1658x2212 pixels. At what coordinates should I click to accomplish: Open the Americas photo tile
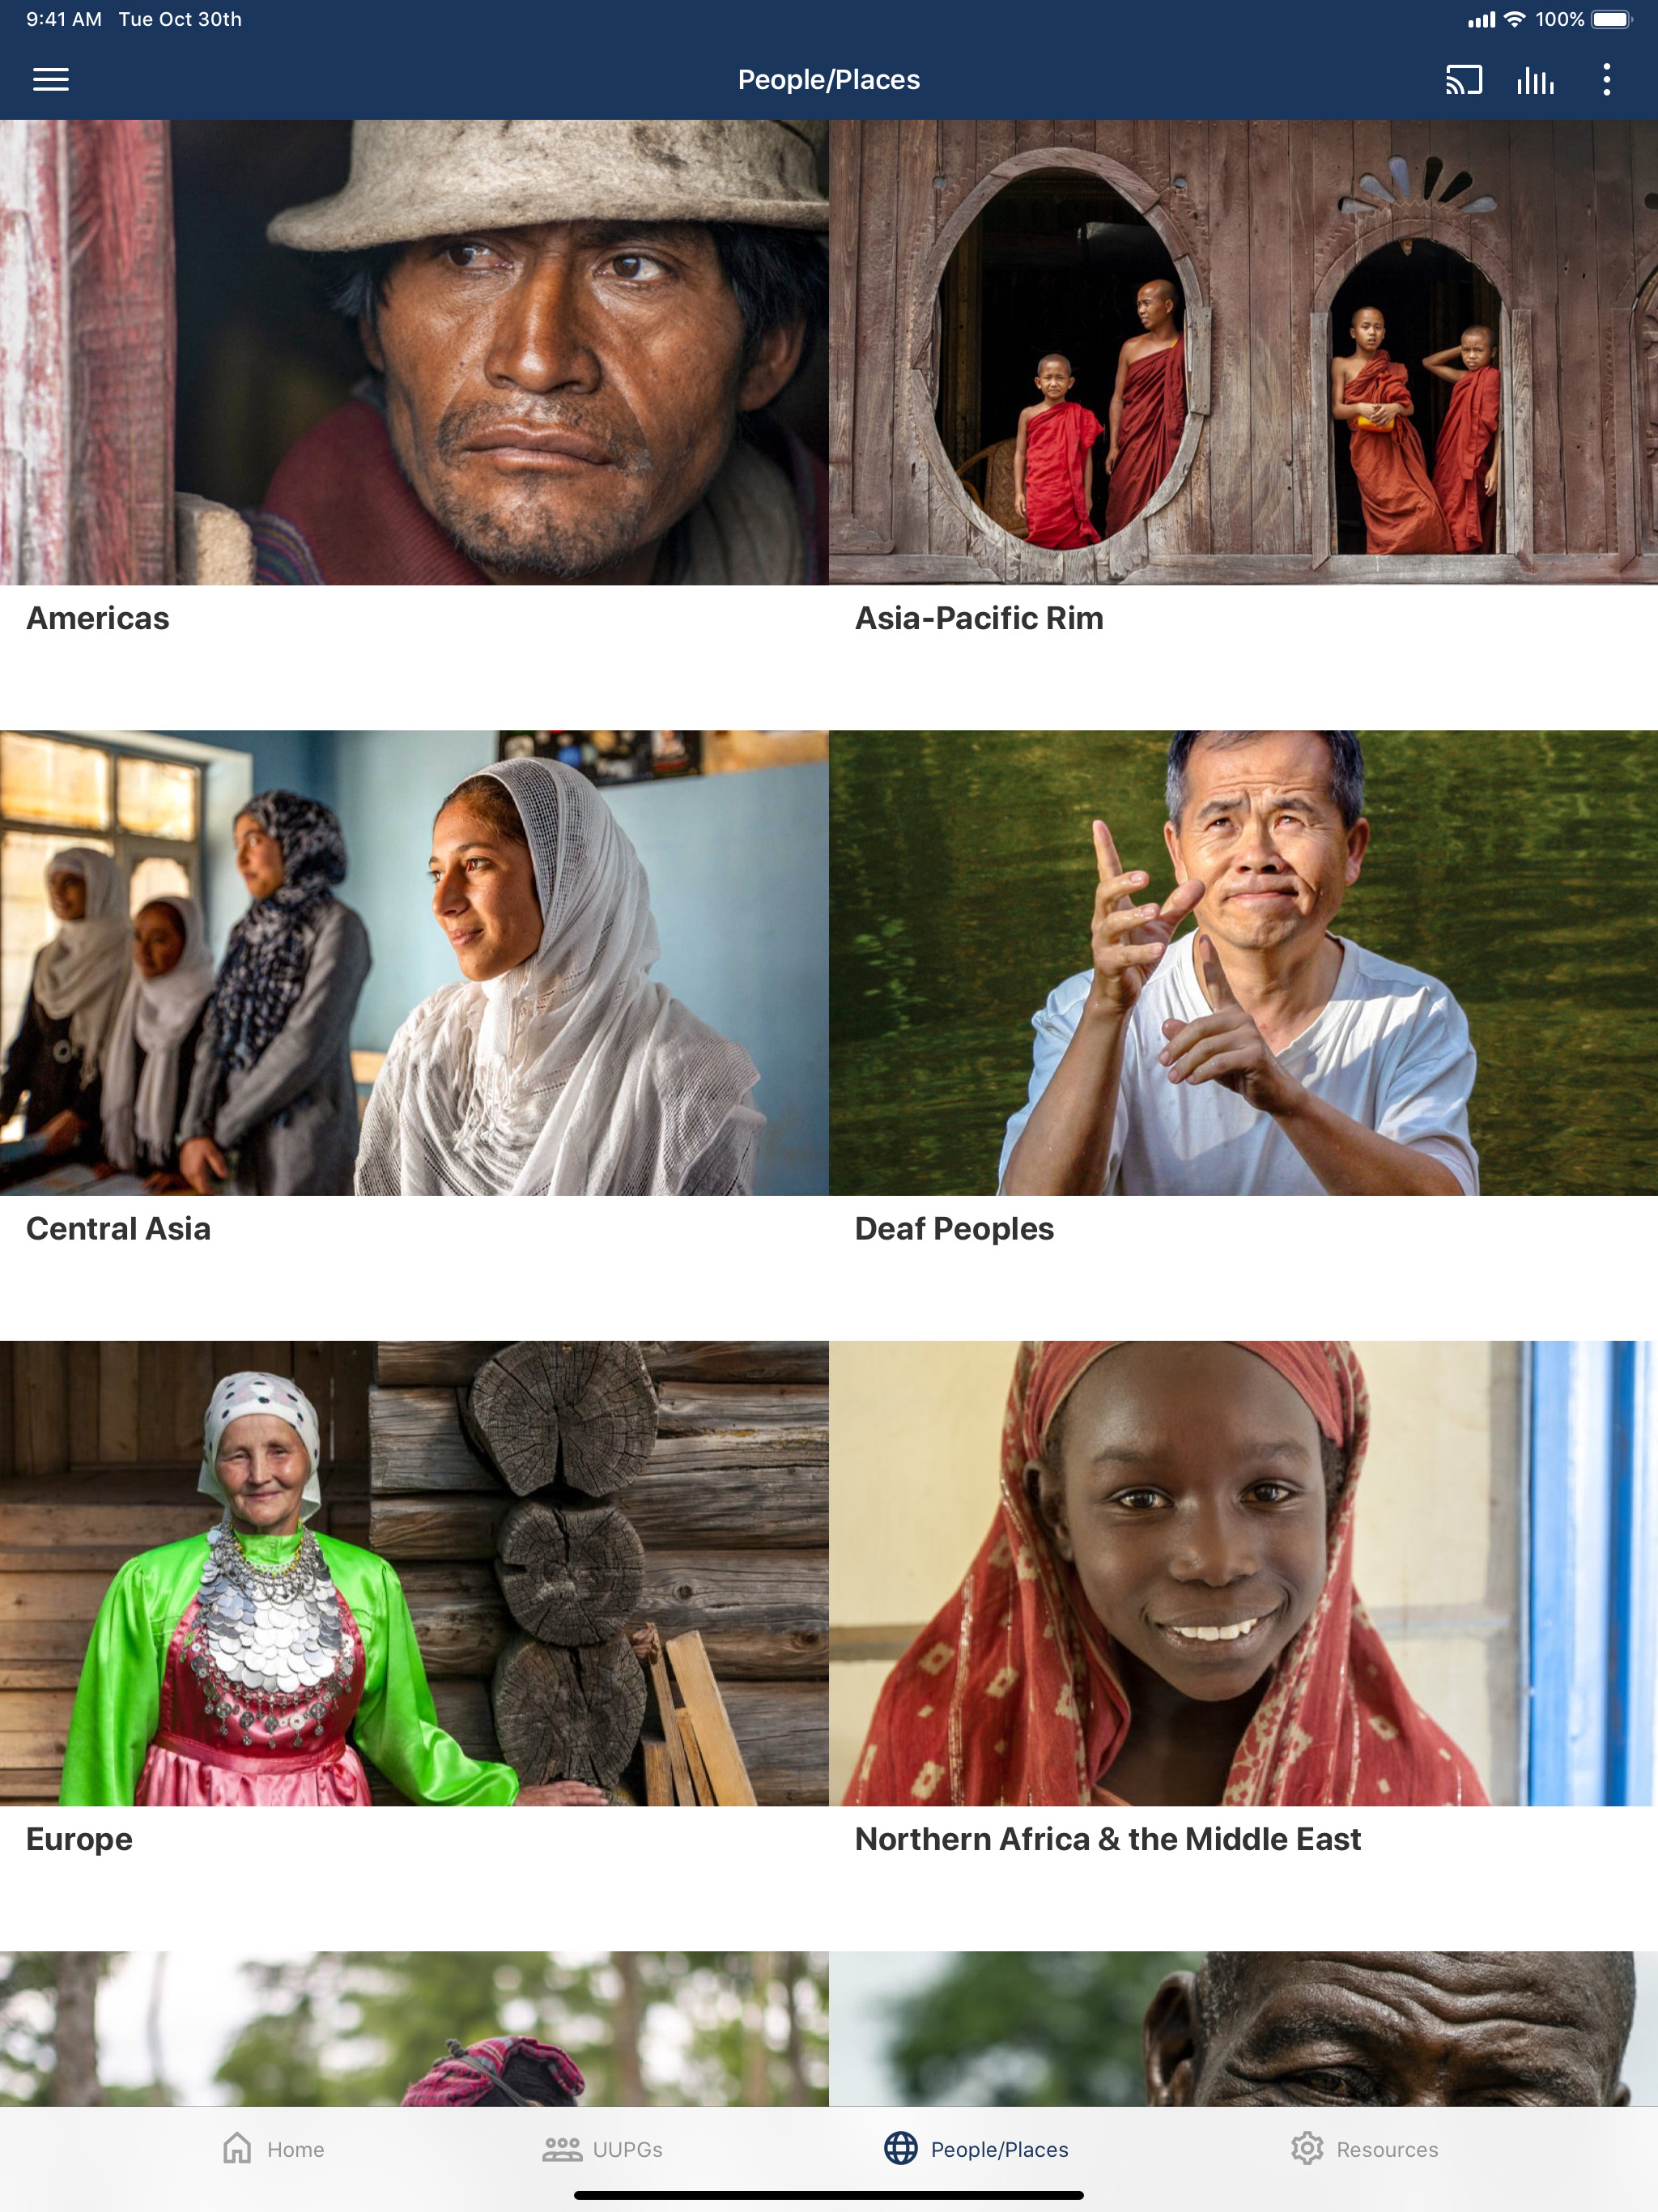tap(414, 352)
